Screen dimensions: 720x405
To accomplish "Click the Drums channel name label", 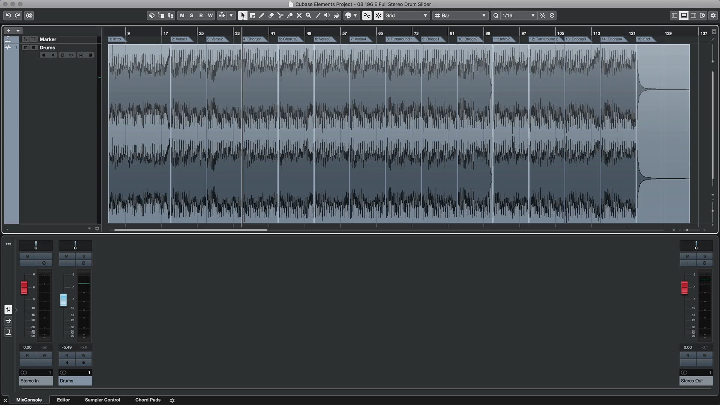I will tap(75, 381).
